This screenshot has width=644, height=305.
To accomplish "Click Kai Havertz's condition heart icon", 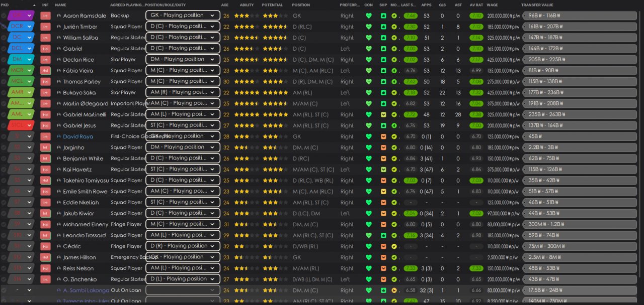I will pyautogui.click(x=369, y=170).
